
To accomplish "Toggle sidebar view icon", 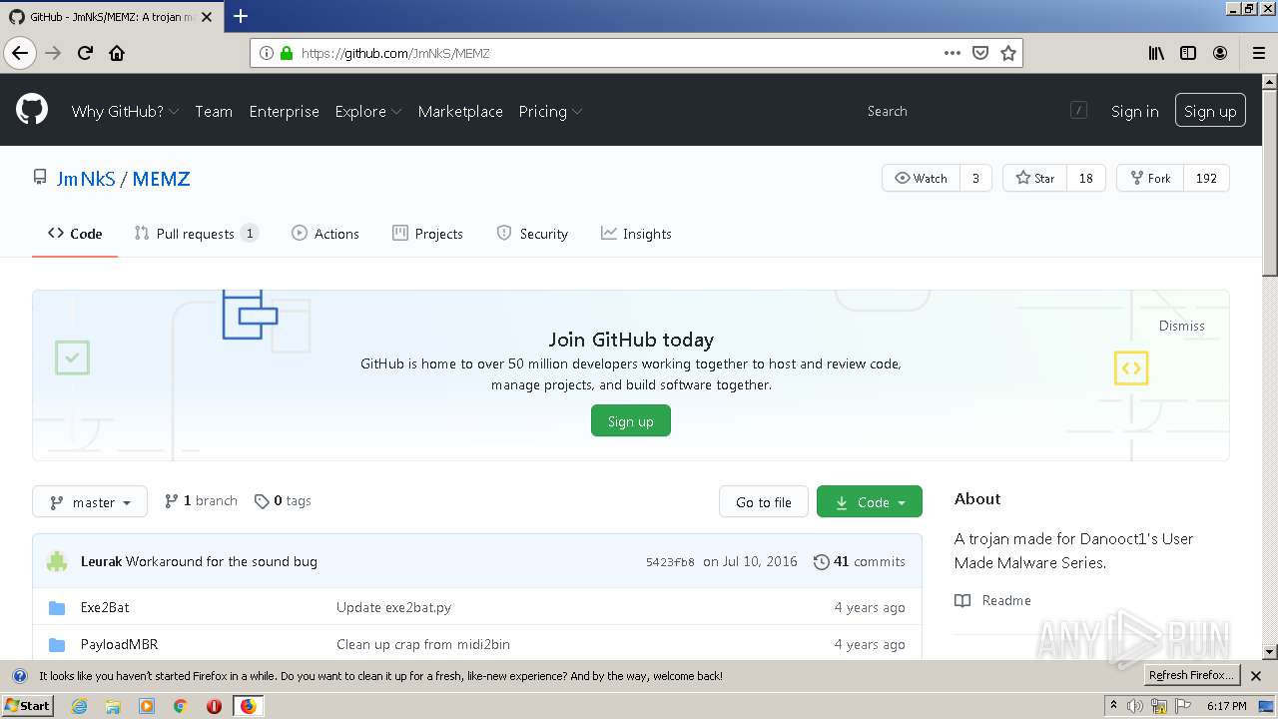I will tap(1188, 53).
